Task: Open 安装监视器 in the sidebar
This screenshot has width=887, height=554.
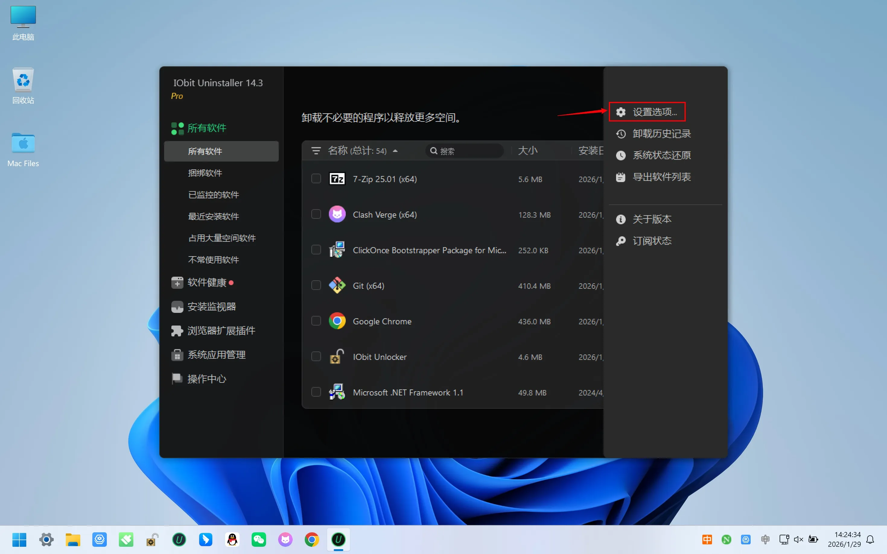Action: click(211, 307)
